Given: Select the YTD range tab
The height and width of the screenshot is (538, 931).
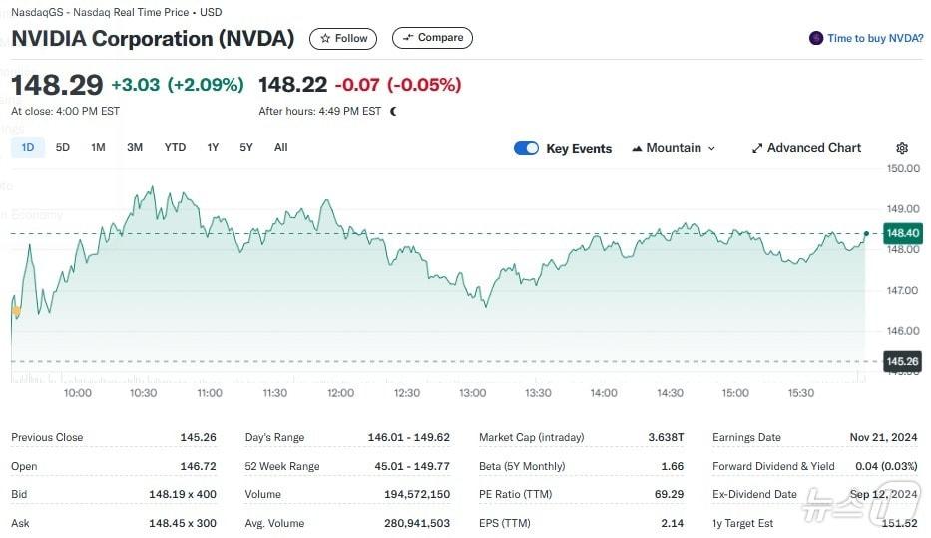Looking at the screenshot, I should (175, 147).
